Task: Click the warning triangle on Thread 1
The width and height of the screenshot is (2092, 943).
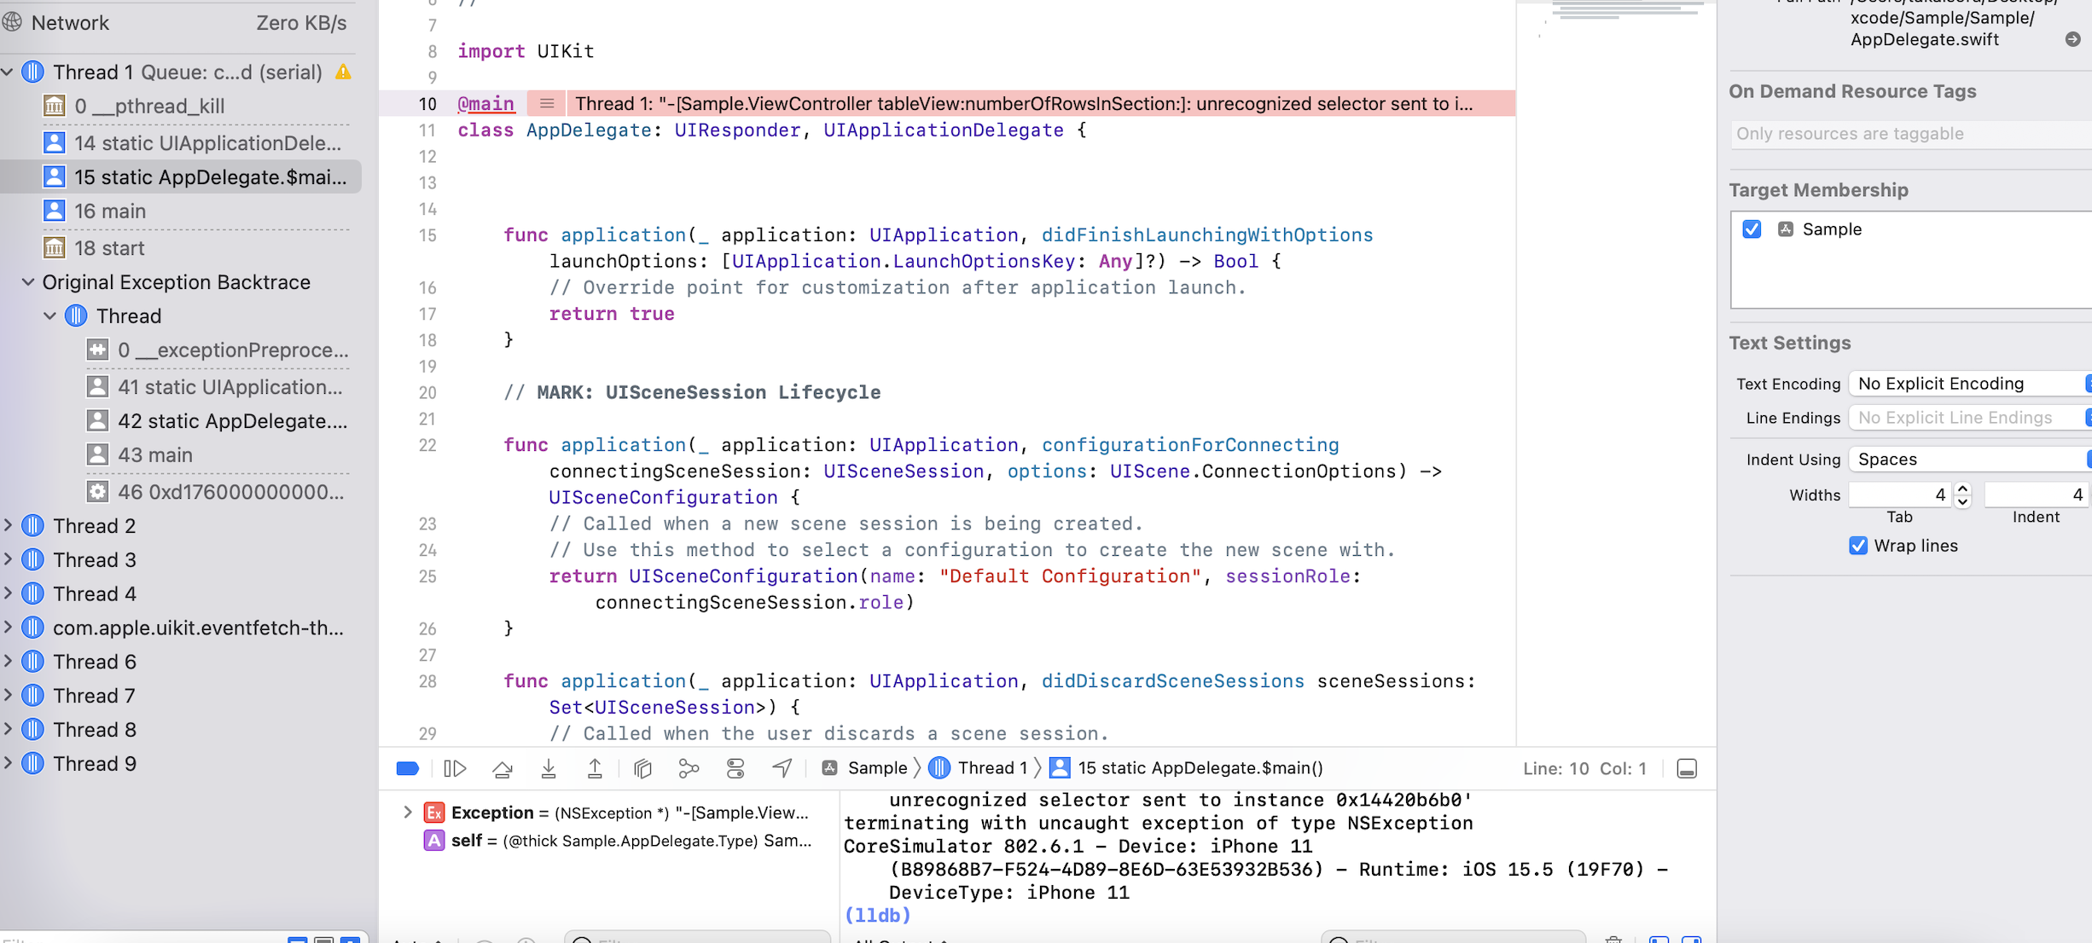Action: click(344, 72)
